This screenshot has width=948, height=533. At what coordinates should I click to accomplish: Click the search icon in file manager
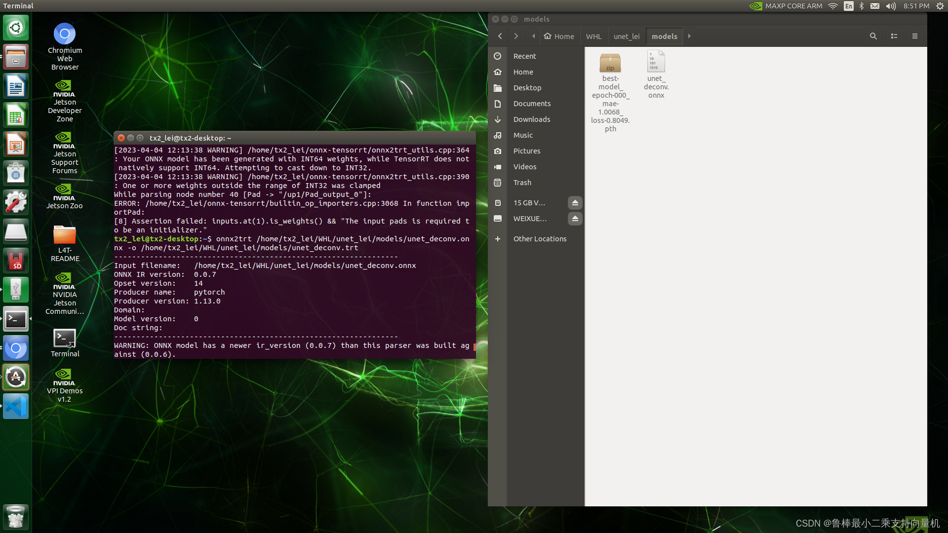873,36
